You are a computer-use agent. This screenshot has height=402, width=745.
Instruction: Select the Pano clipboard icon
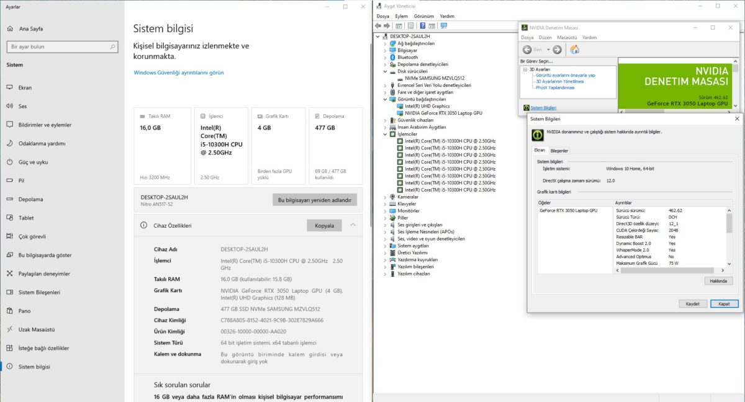pos(9,311)
